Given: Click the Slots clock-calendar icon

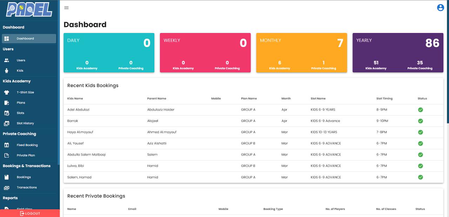Looking at the screenshot, I should point(7,113).
